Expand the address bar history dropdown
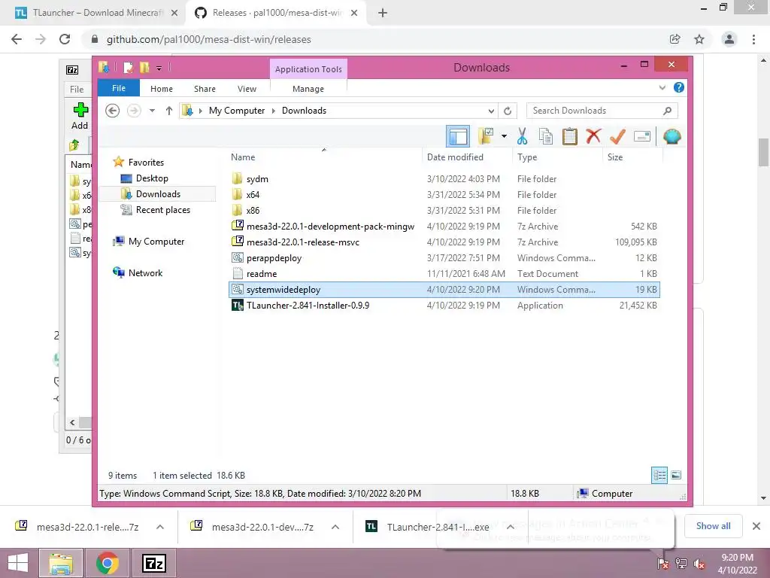770x578 pixels. (x=490, y=111)
